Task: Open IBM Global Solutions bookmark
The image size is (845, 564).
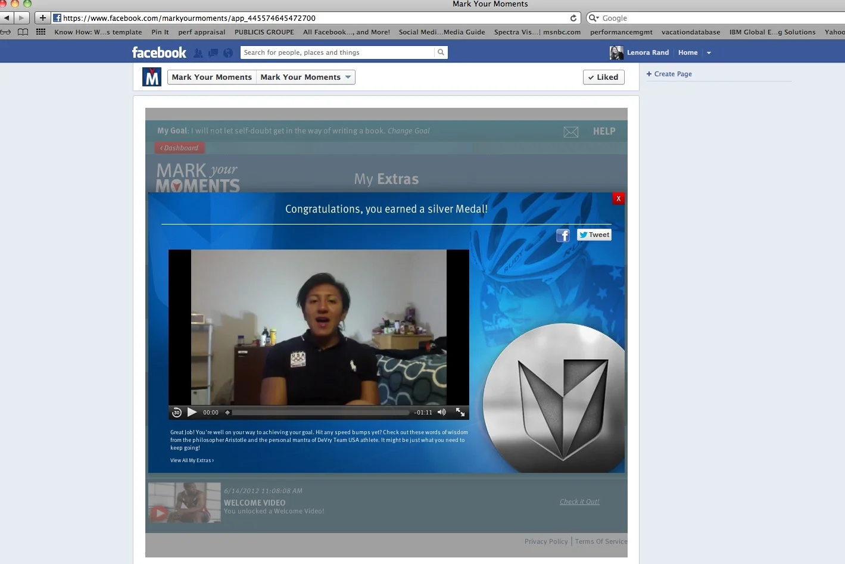Action: (772, 32)
